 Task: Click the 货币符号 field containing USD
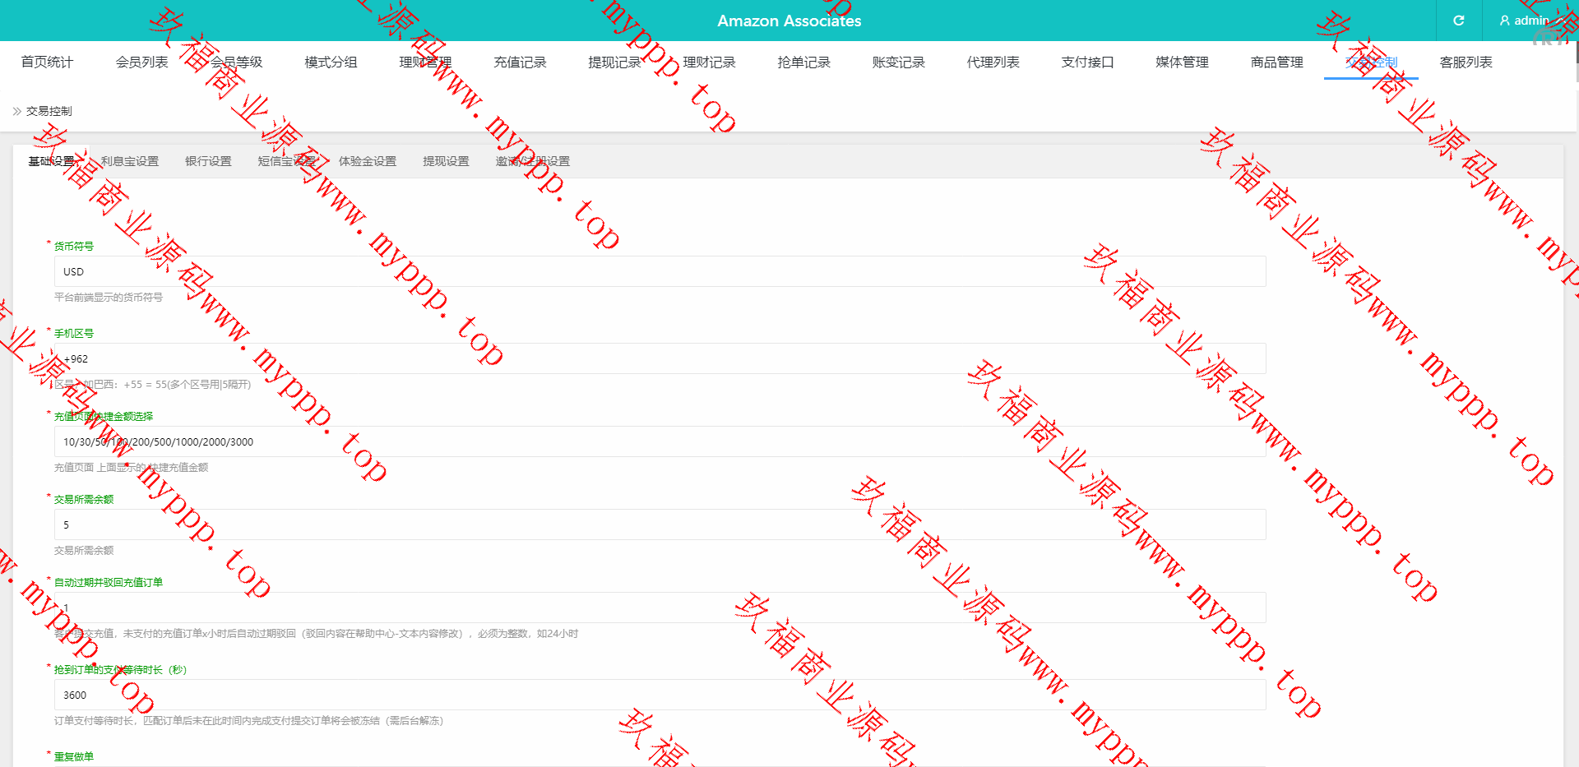(x=660, y=271)
